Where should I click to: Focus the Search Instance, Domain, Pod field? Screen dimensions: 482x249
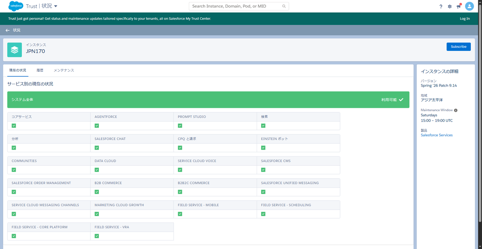click(x=239, y=6)
